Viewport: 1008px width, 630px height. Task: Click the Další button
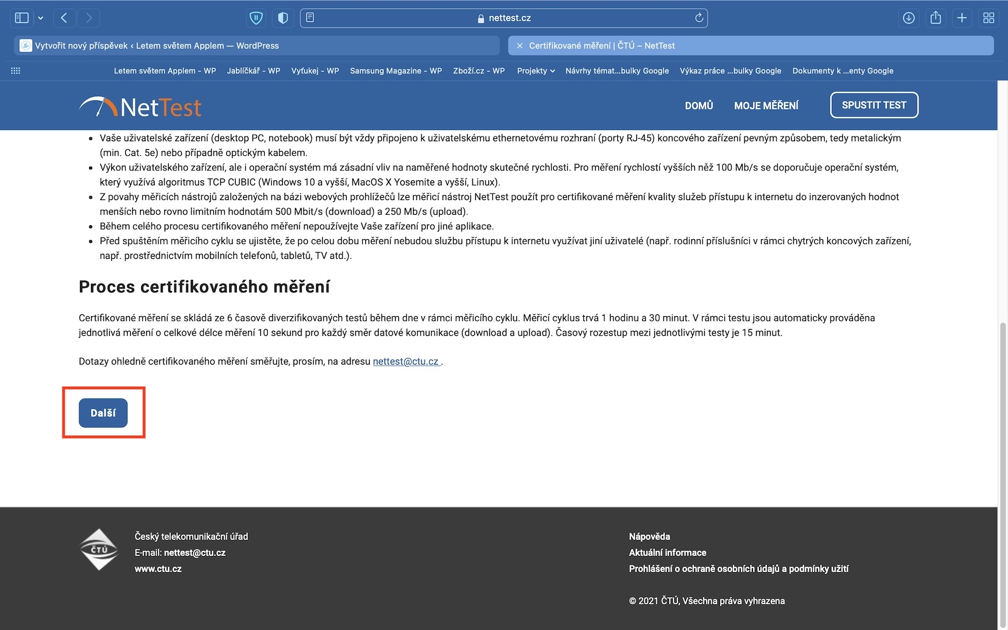[103, 413]
